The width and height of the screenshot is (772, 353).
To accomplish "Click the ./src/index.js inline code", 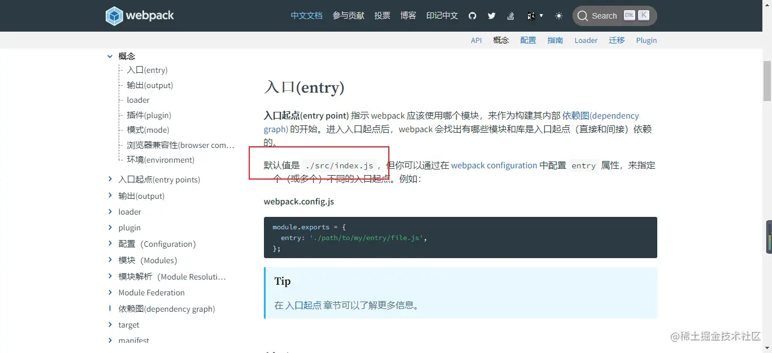I will [339, 165].
